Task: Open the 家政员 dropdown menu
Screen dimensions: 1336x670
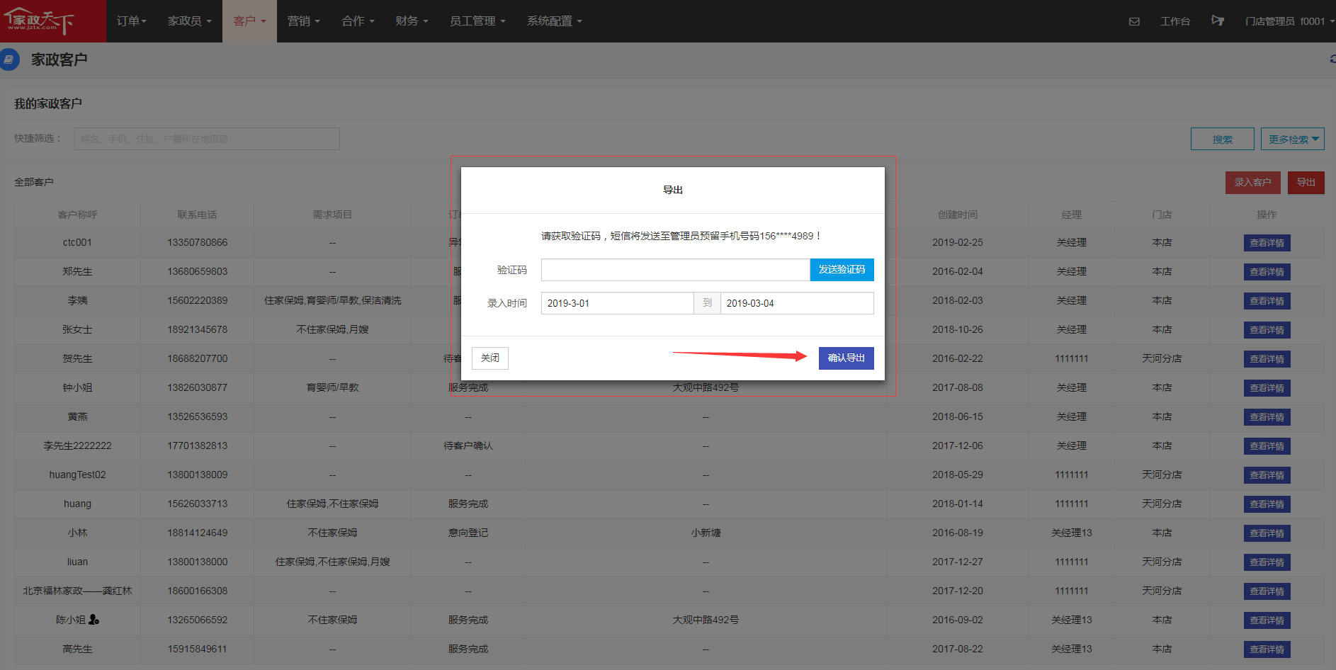Action: pyautogui.click(x=189, y=21)
